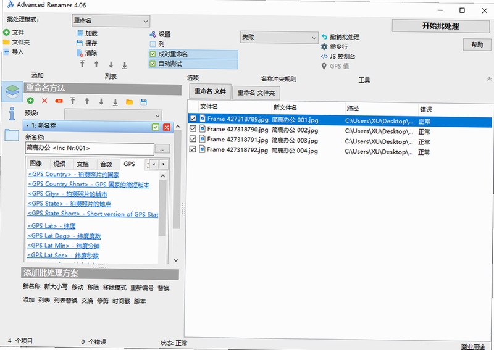Viewport: 494px width, 350px height.
Task: Open the 失败 name conflict dropdown
Action: click(279, 37)
